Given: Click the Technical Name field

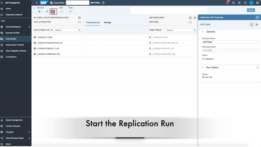Looking at the screenshot, I should (230, 50).
